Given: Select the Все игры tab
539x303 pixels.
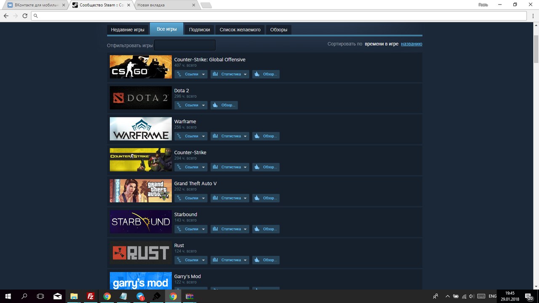Looking at the screenshot, I should point(167,29).
